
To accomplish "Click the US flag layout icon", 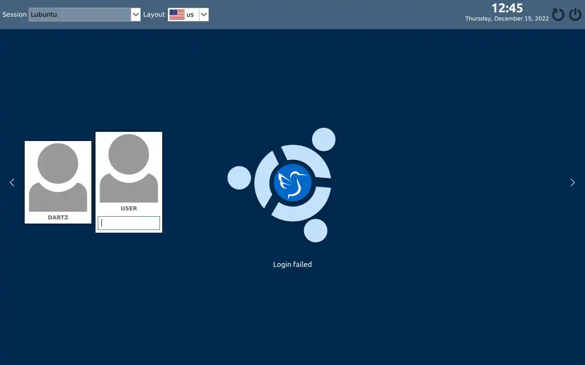I will (177, 15).
